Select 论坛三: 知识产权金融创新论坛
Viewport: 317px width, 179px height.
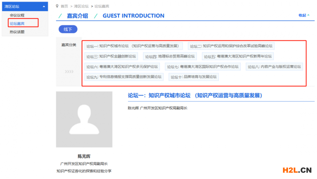point(111,56)
